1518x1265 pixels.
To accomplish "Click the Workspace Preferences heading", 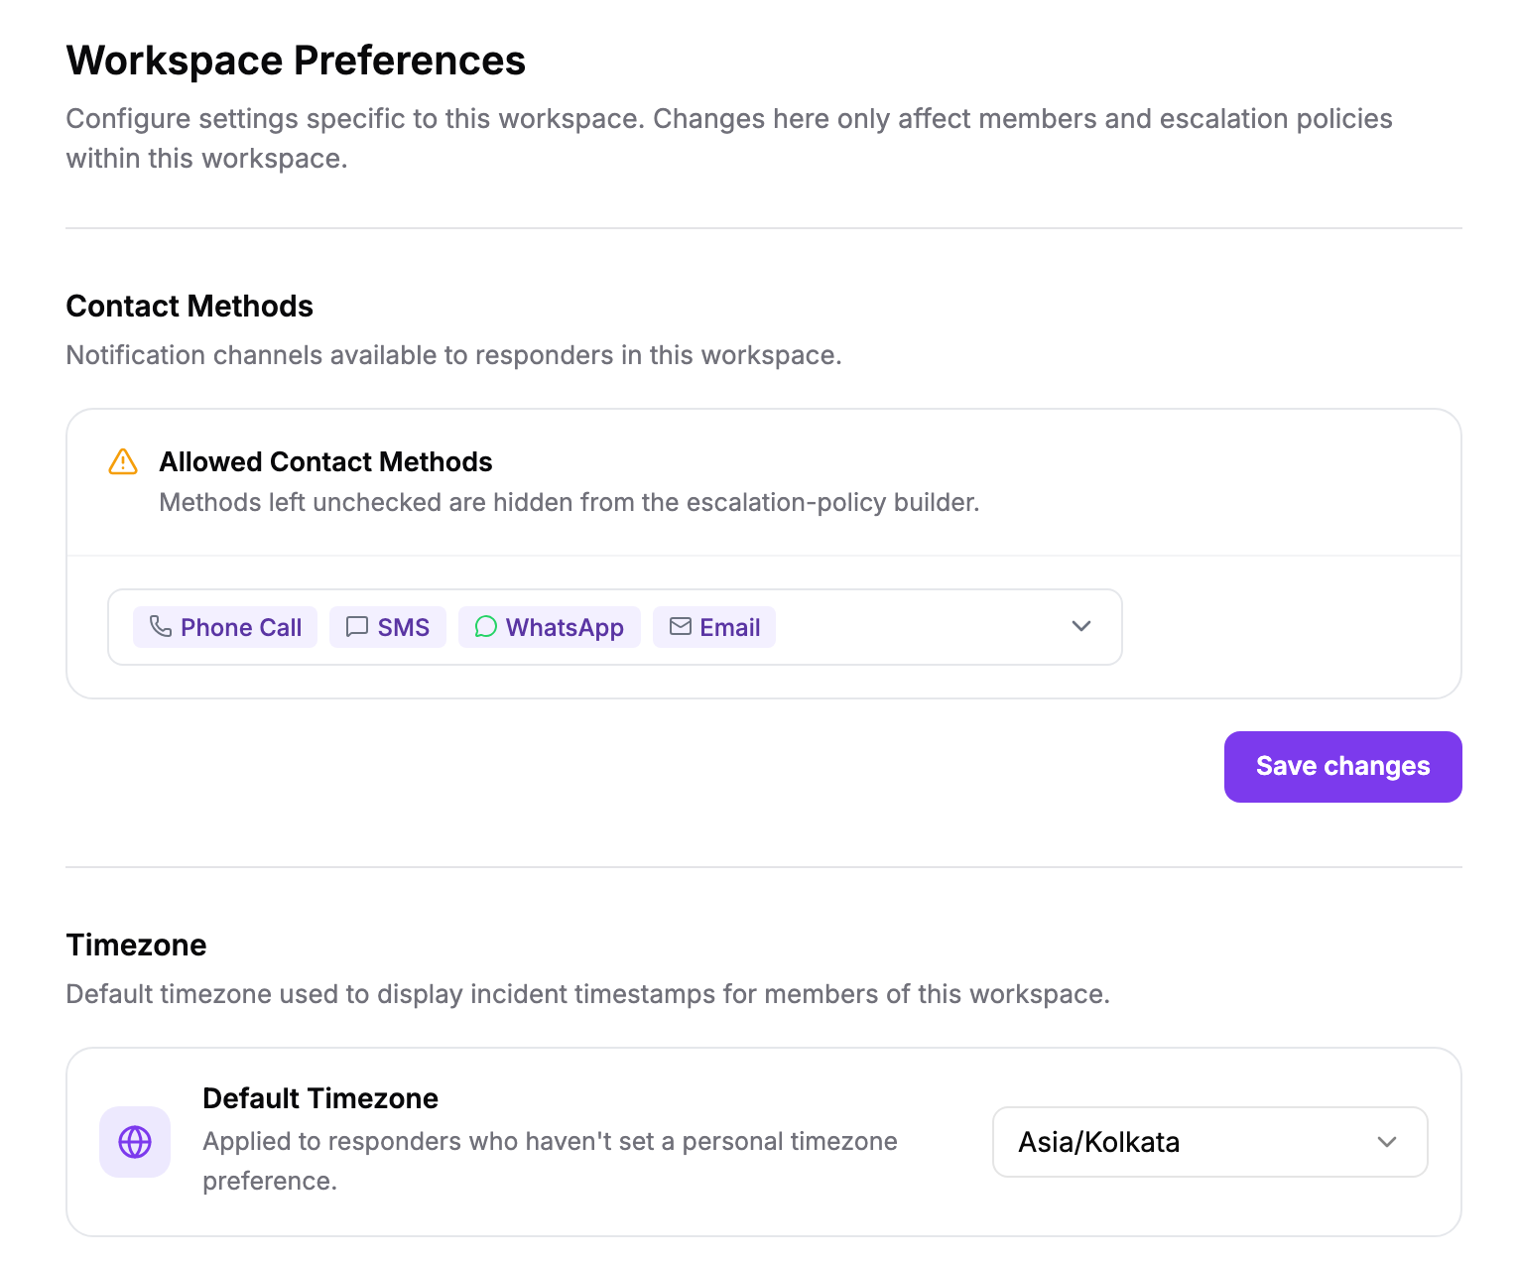I will (x=296, y=61).
